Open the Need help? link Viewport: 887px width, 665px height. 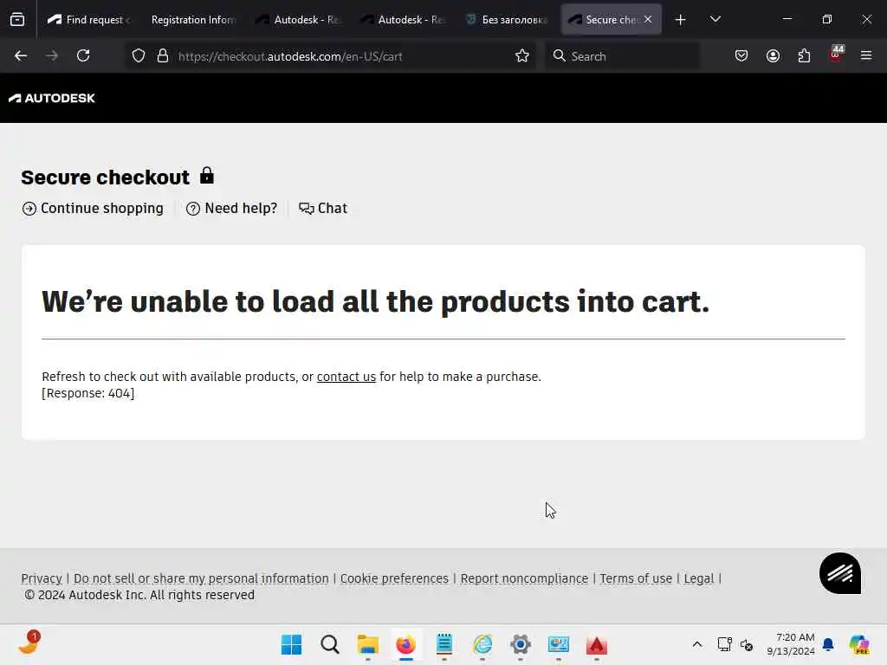click(232, 208)
